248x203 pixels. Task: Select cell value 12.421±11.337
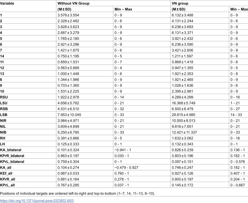(x=184, y=132)
